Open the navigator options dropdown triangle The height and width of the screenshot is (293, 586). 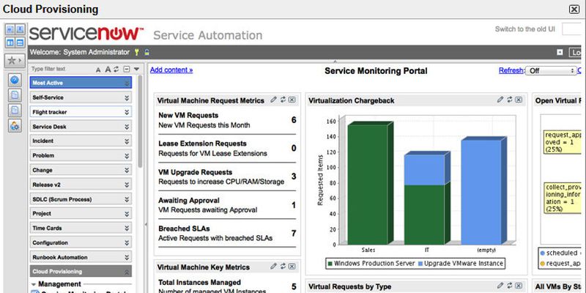[136, 69]
